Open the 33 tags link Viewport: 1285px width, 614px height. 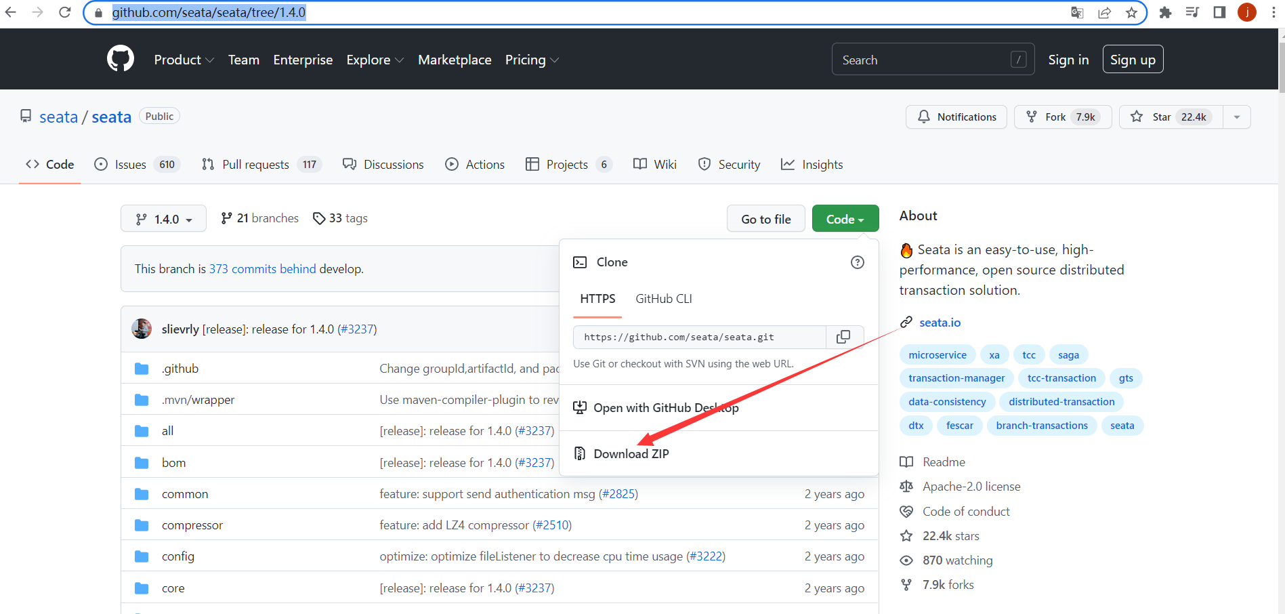(x=340, y=218)
